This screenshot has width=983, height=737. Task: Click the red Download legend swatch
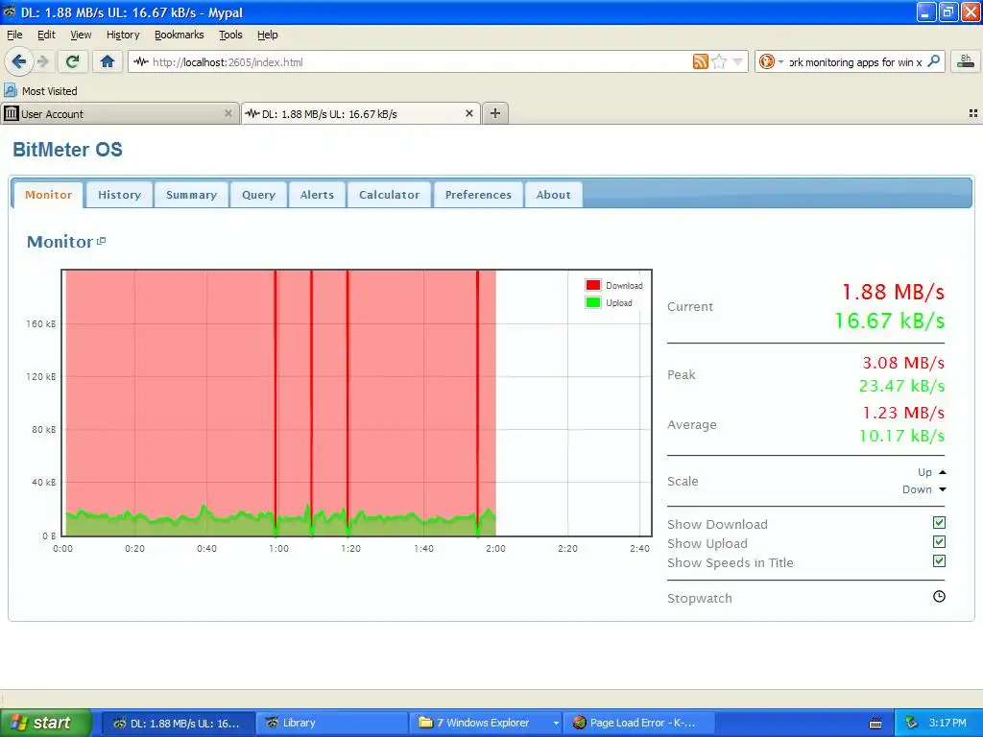pos(593,285)
